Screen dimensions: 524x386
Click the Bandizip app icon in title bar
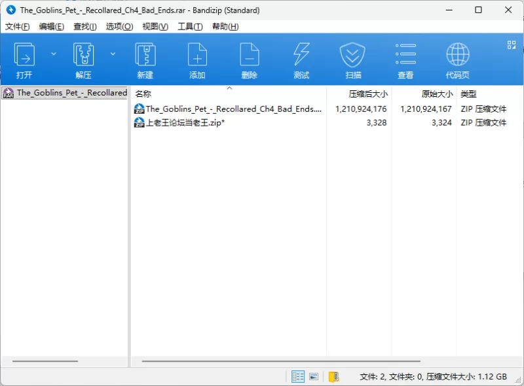tap(10, 10)
